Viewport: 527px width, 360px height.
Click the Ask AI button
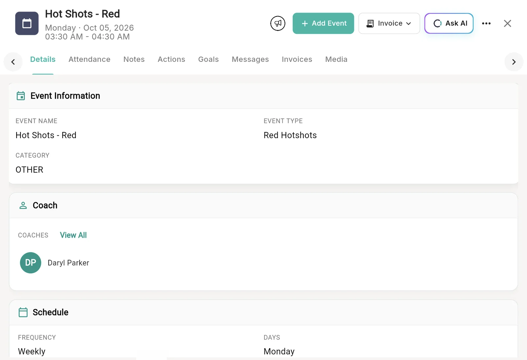449,23
